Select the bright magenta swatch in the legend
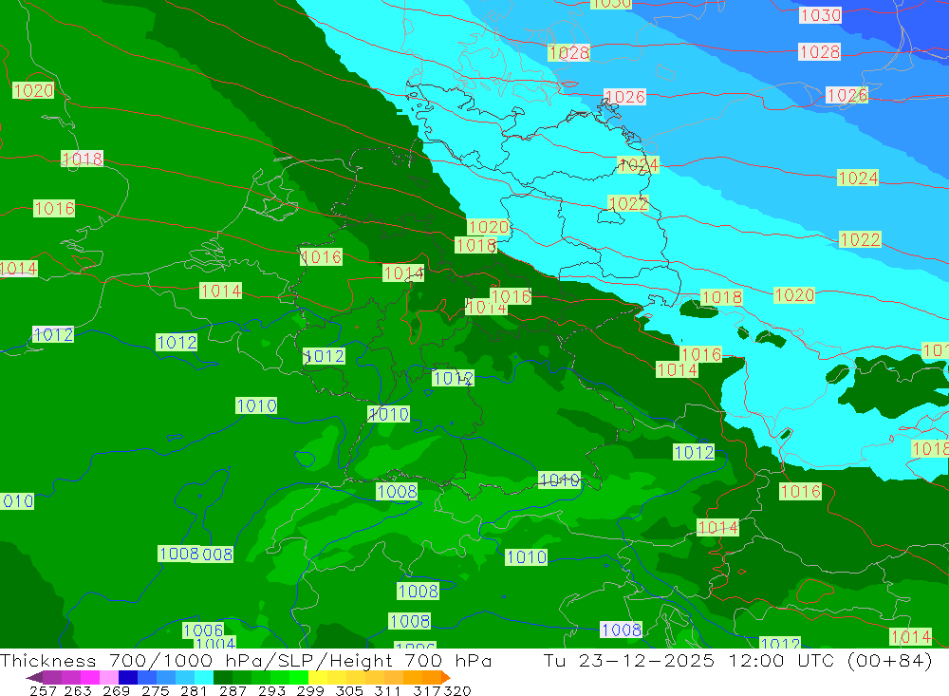Image resolution: width=949 pixels, height=696 pixels. (89, 677)
